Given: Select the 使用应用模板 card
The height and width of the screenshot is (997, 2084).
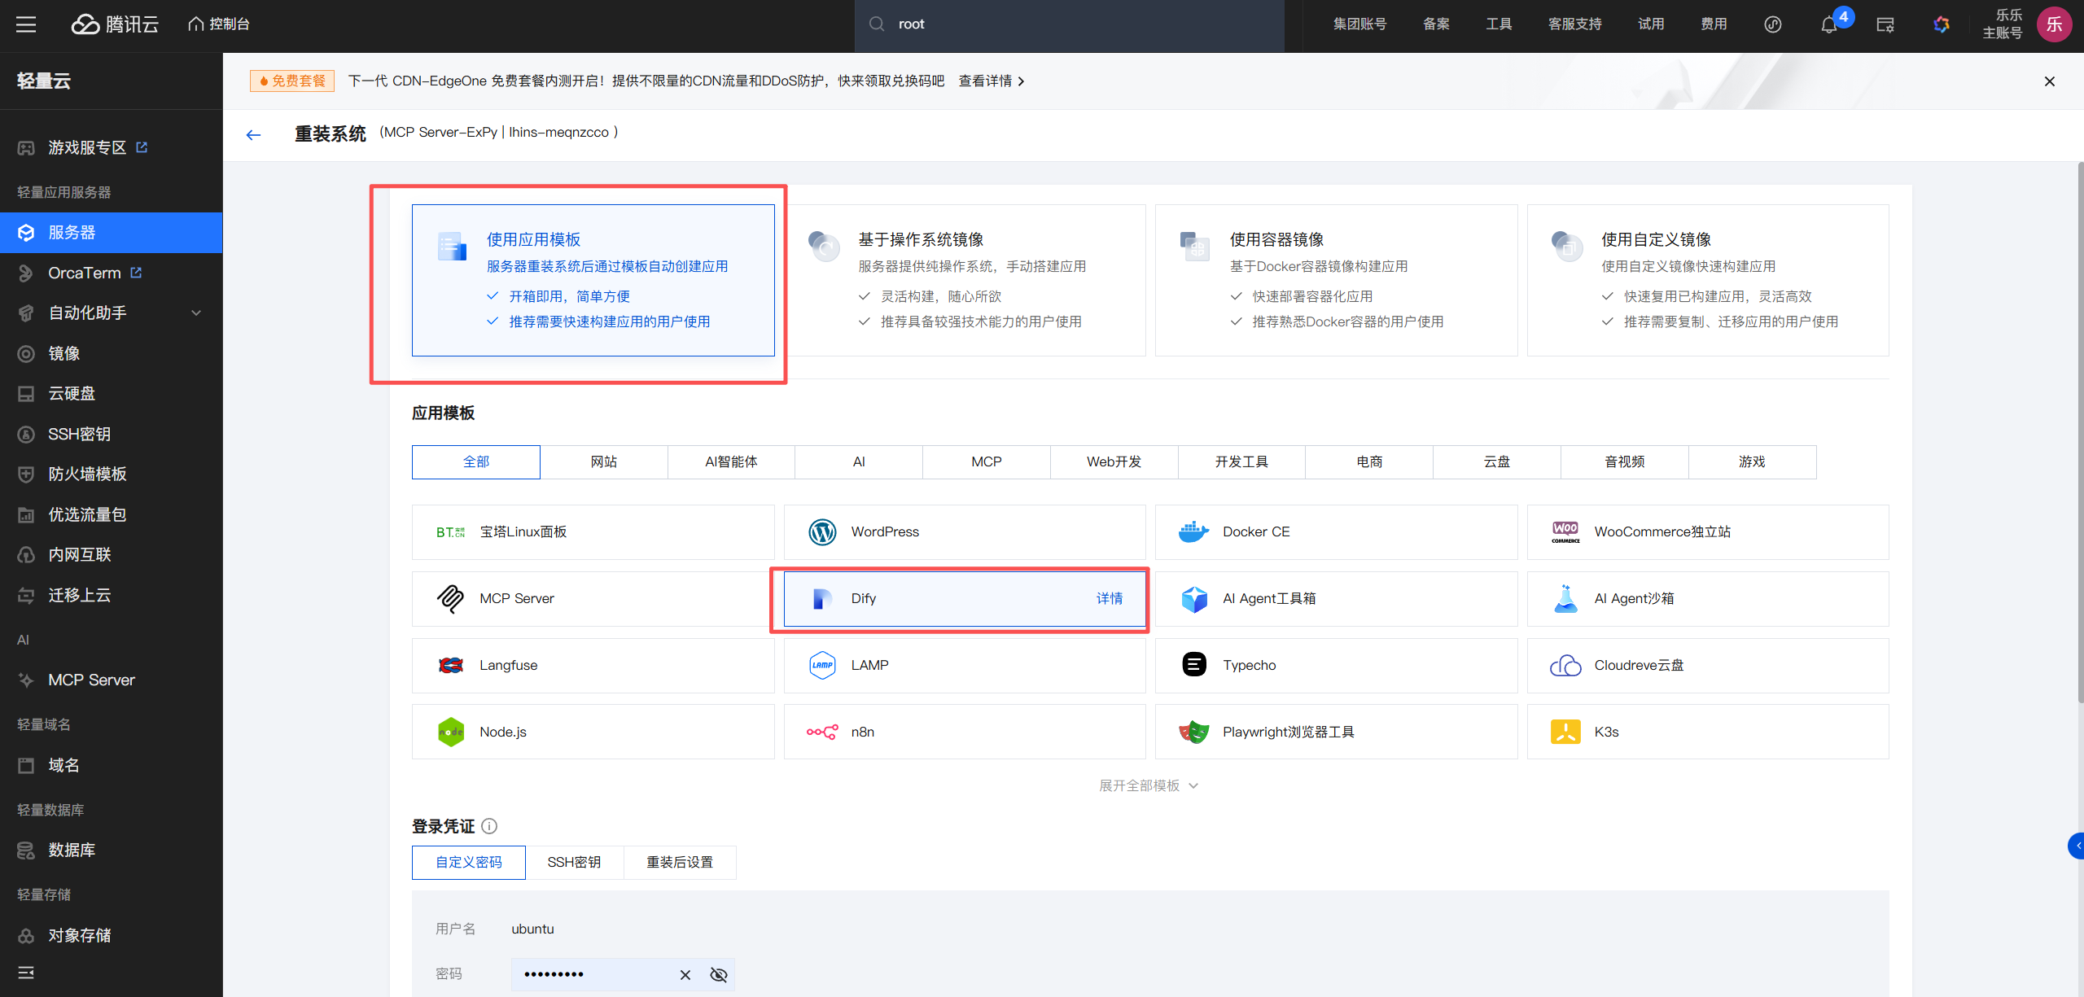Looking at the screenshot, I should pos(593,280).
